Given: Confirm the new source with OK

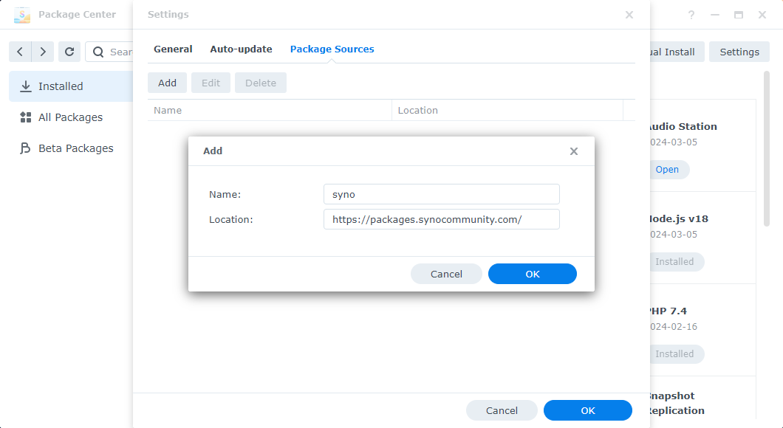Looking at the screenshot, I should pyautogui.click(x=532, y=274).
